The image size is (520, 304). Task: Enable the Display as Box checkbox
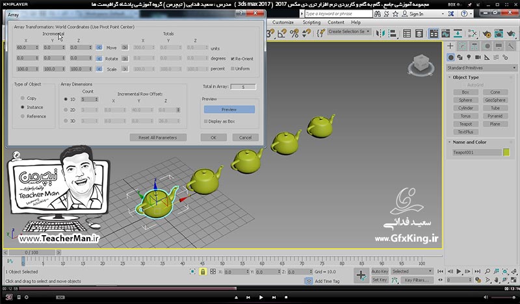coord(205,121)
